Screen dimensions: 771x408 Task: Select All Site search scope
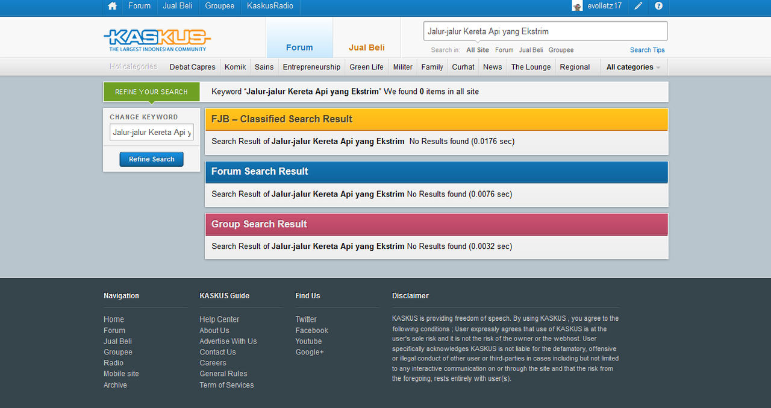478,50
